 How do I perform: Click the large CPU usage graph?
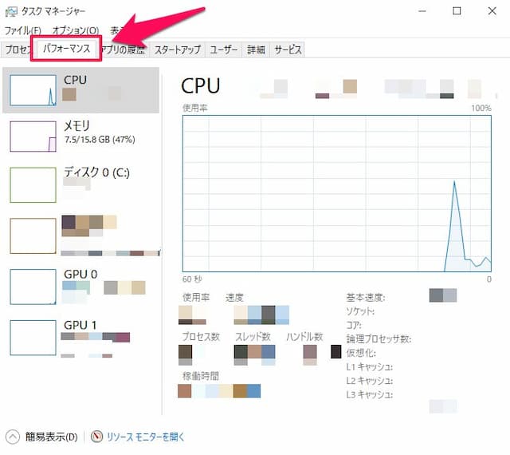[336, 194]
